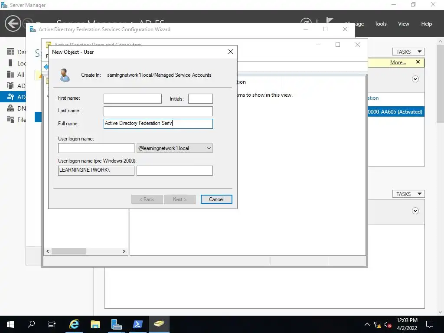Click the horizontal scrollbar thumb in tree pane
The height and width of the screenshot is (333, 444).
coord(69,251)
